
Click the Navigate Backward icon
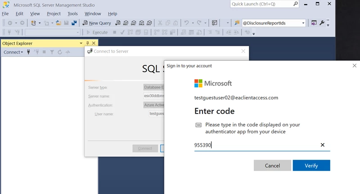pos(10,23)
